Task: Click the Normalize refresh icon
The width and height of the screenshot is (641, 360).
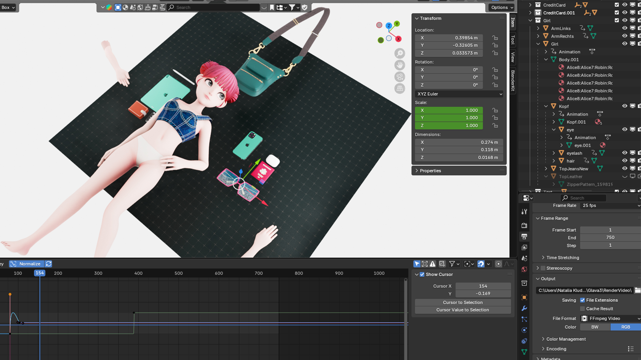Action: point(49,264)
